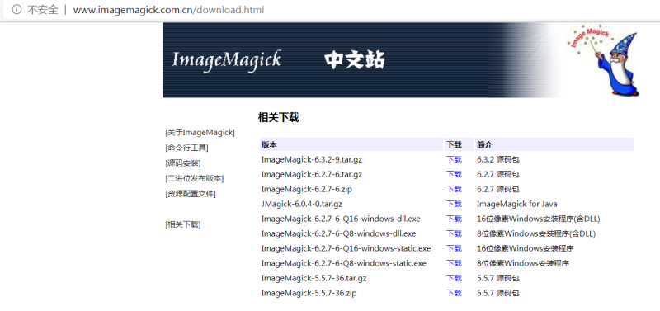The image size is (660, 311).
Task: Select the file name ImageMagick-6.2.7-6-Q16-windows-dll.exe
Action: 341,219
